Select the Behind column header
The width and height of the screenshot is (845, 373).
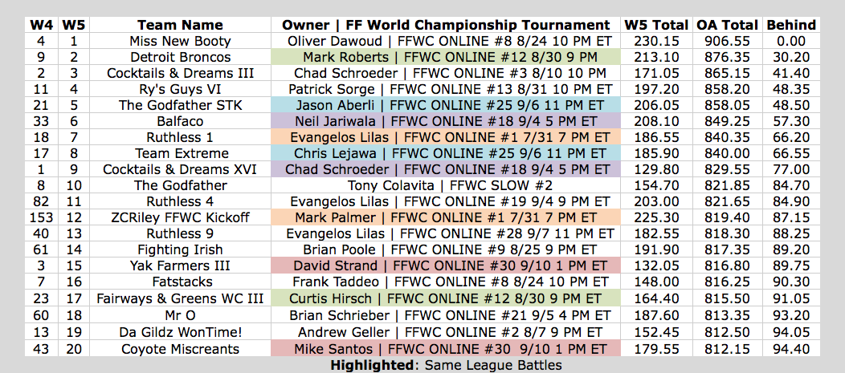[x=791, y=25]
